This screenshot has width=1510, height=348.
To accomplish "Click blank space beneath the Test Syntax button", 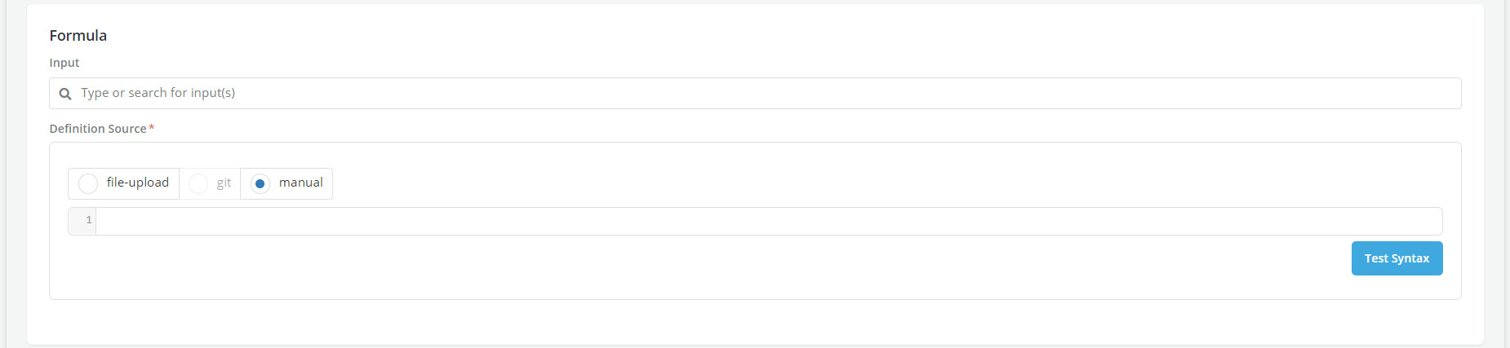I will (x=1397, y=288).
